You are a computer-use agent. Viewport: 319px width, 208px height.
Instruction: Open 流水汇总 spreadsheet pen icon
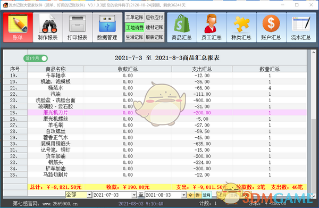(301, 27)
